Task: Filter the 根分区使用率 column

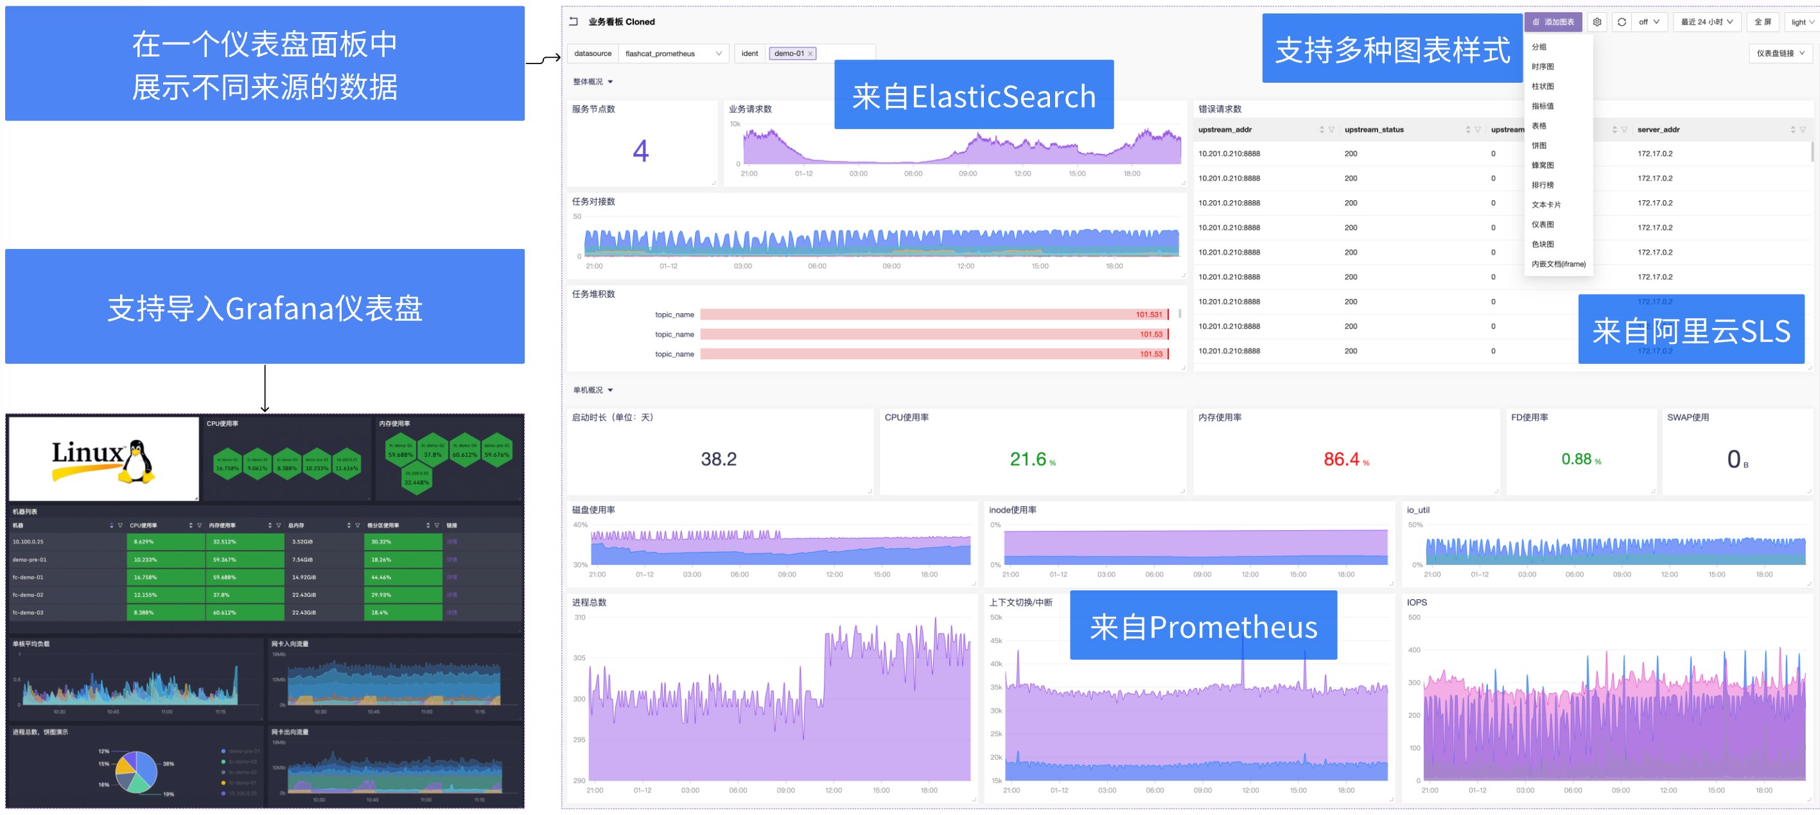Action: (x=437, y=526)
